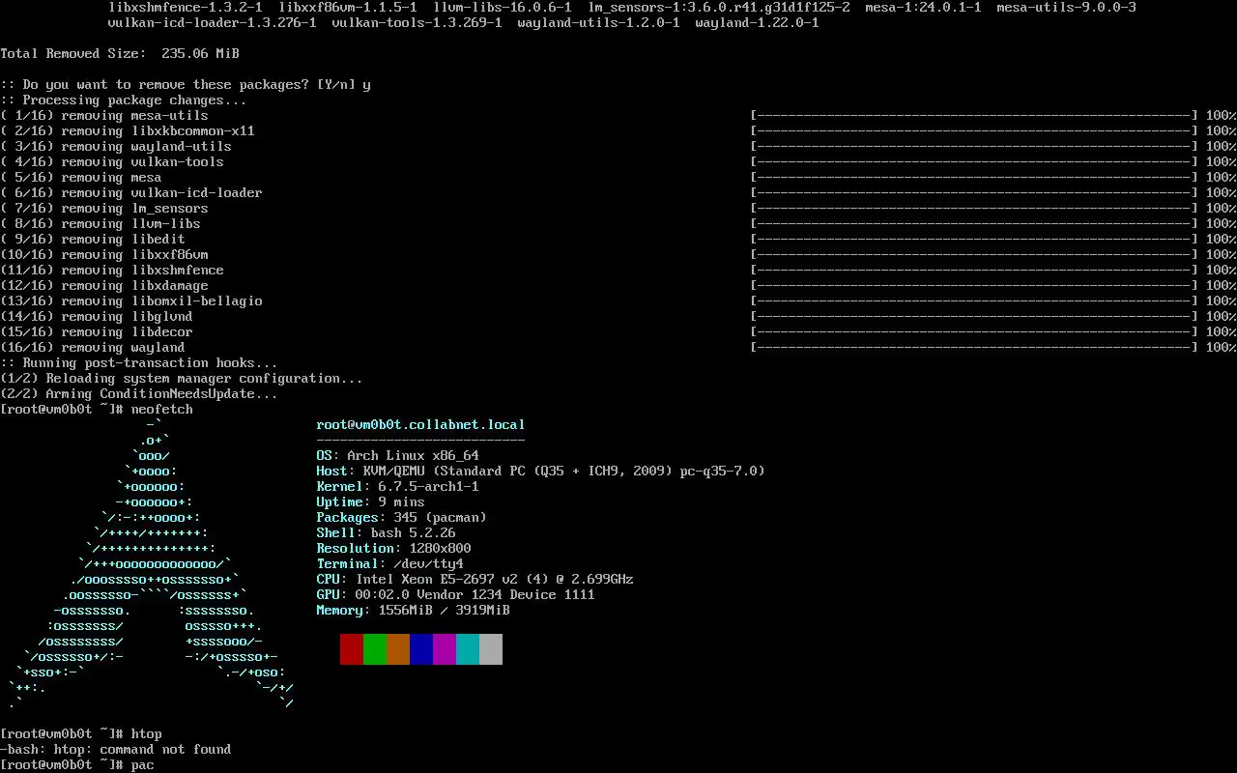Screen dimensions: 1237x773
Task: Click the 'Uptime: 9 mins' line
Action: [370, 502]
